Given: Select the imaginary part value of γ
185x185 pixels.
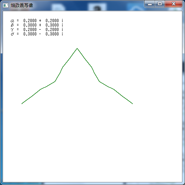Looking at the screenshot, I should (52, 30).
